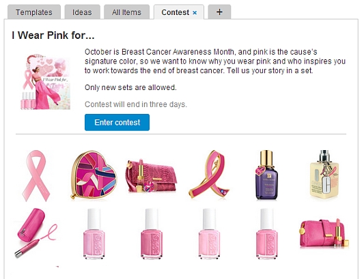This screenshot has width=362, height=279.
Task: Select the third, palest pink nail polish
Action: [209, 234]
